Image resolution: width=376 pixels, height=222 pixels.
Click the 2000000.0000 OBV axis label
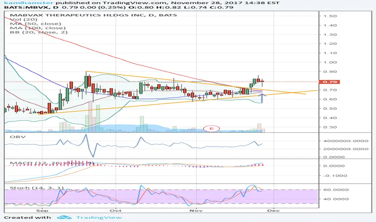(346, 149)
